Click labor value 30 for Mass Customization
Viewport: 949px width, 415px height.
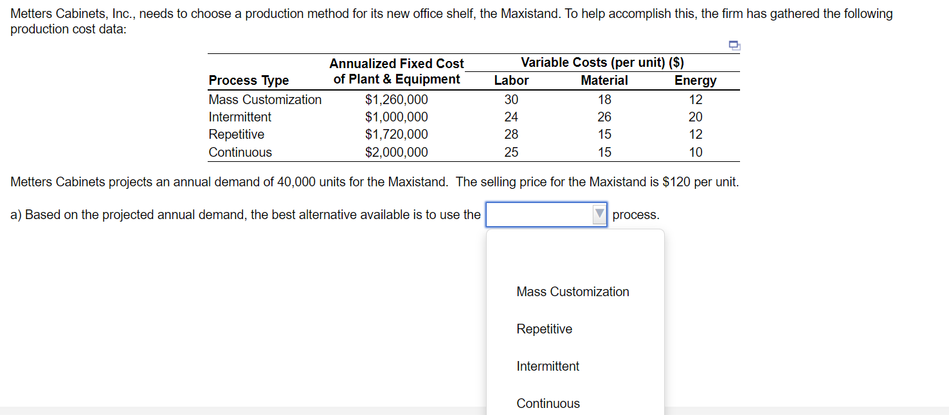(x=511, y=100)
